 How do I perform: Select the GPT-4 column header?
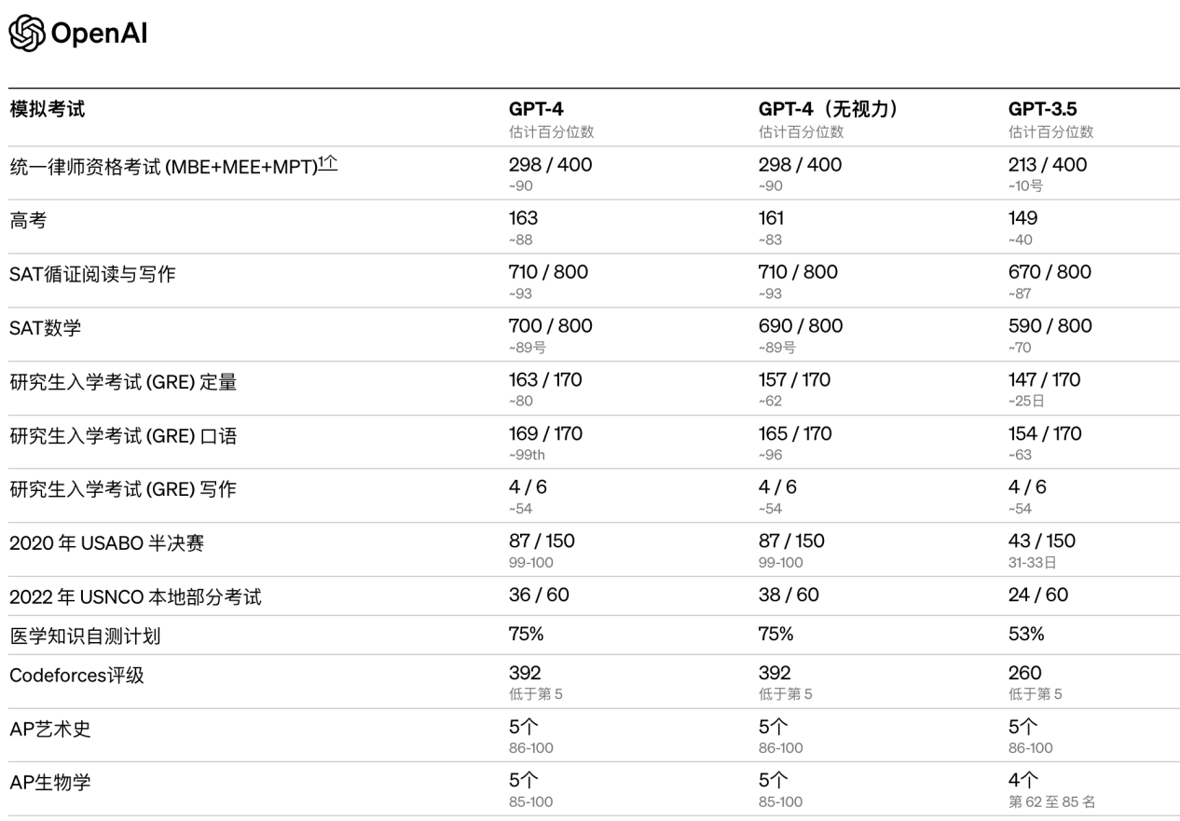(x=535, y=110)
